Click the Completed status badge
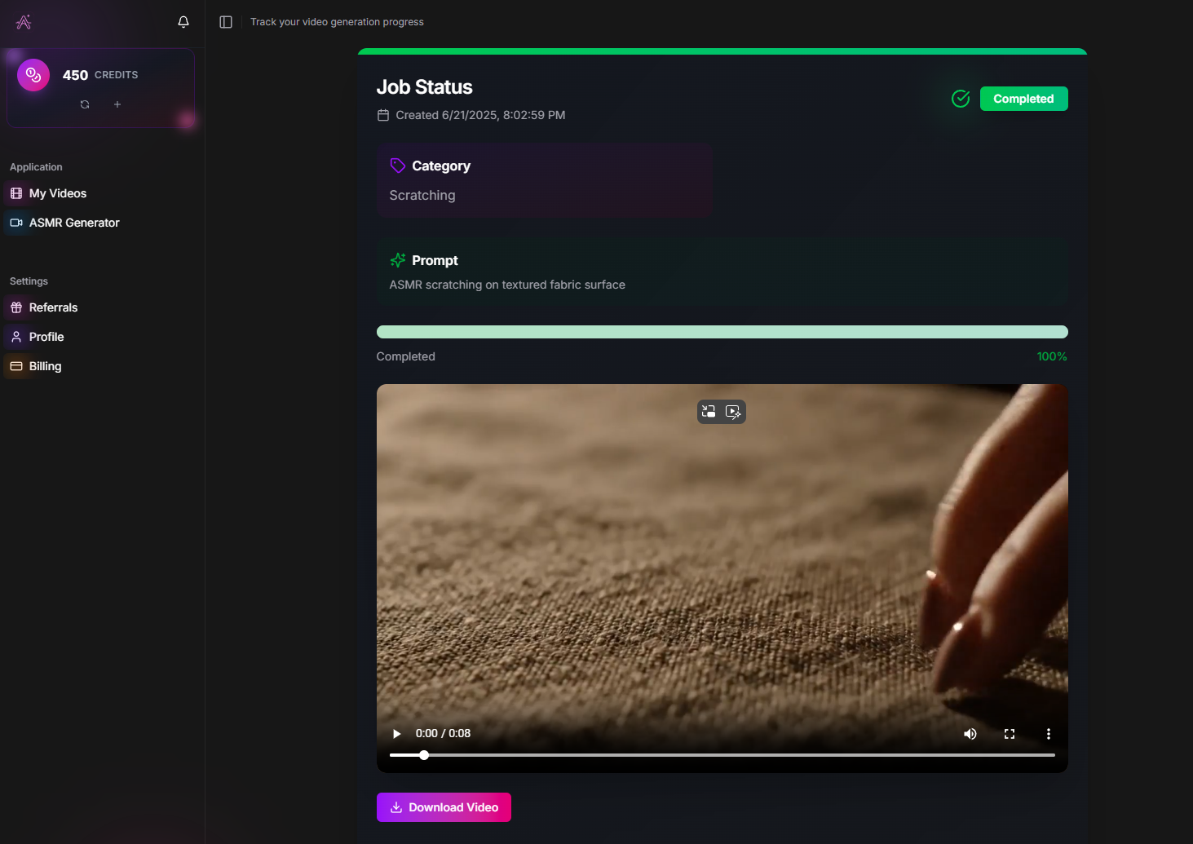 point(1023,99)
